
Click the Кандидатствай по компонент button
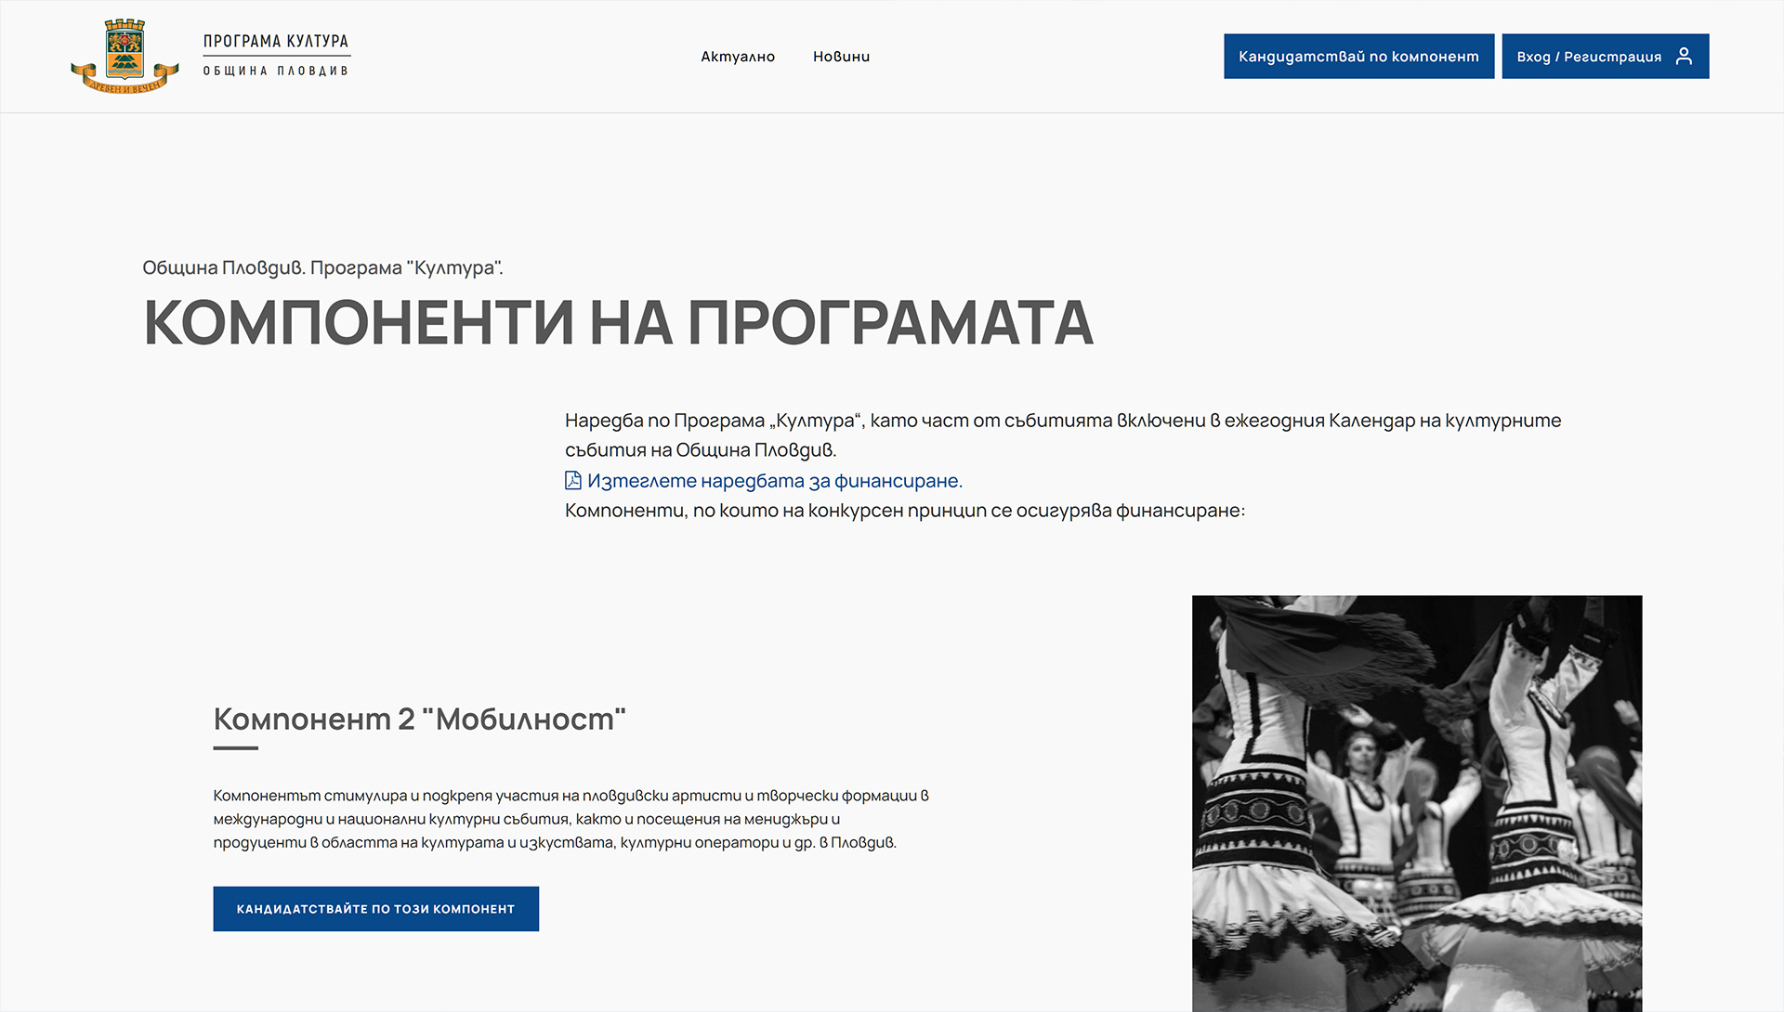[x=1358, y=57]
